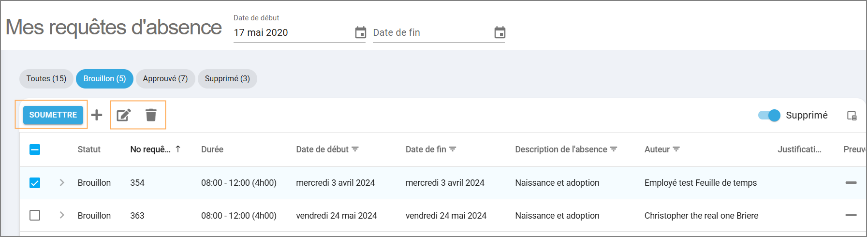
Task: Filter the Date de fin column
Action: tap(453, 149)
